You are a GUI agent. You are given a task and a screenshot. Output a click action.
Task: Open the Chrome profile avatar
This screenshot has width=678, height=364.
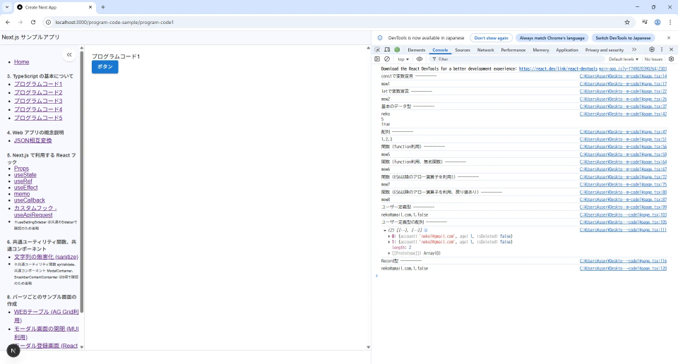[x=658, y=22]
